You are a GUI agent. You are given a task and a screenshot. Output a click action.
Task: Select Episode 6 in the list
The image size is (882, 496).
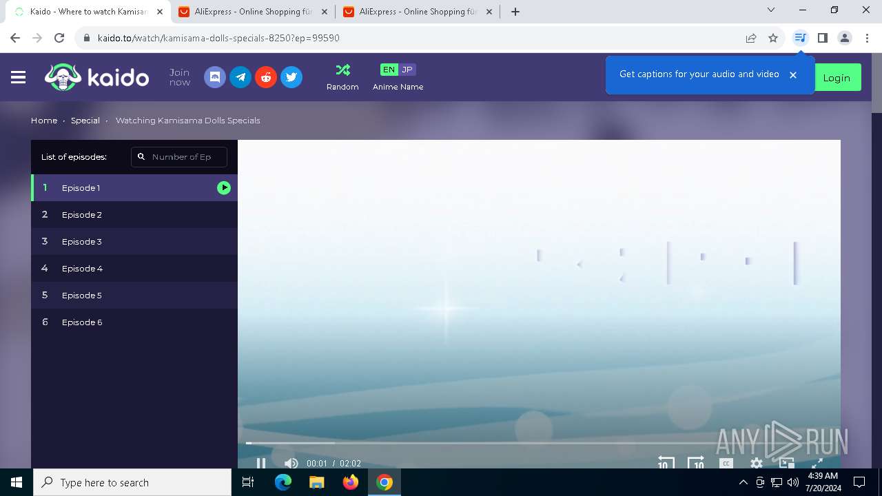point(134,322)
